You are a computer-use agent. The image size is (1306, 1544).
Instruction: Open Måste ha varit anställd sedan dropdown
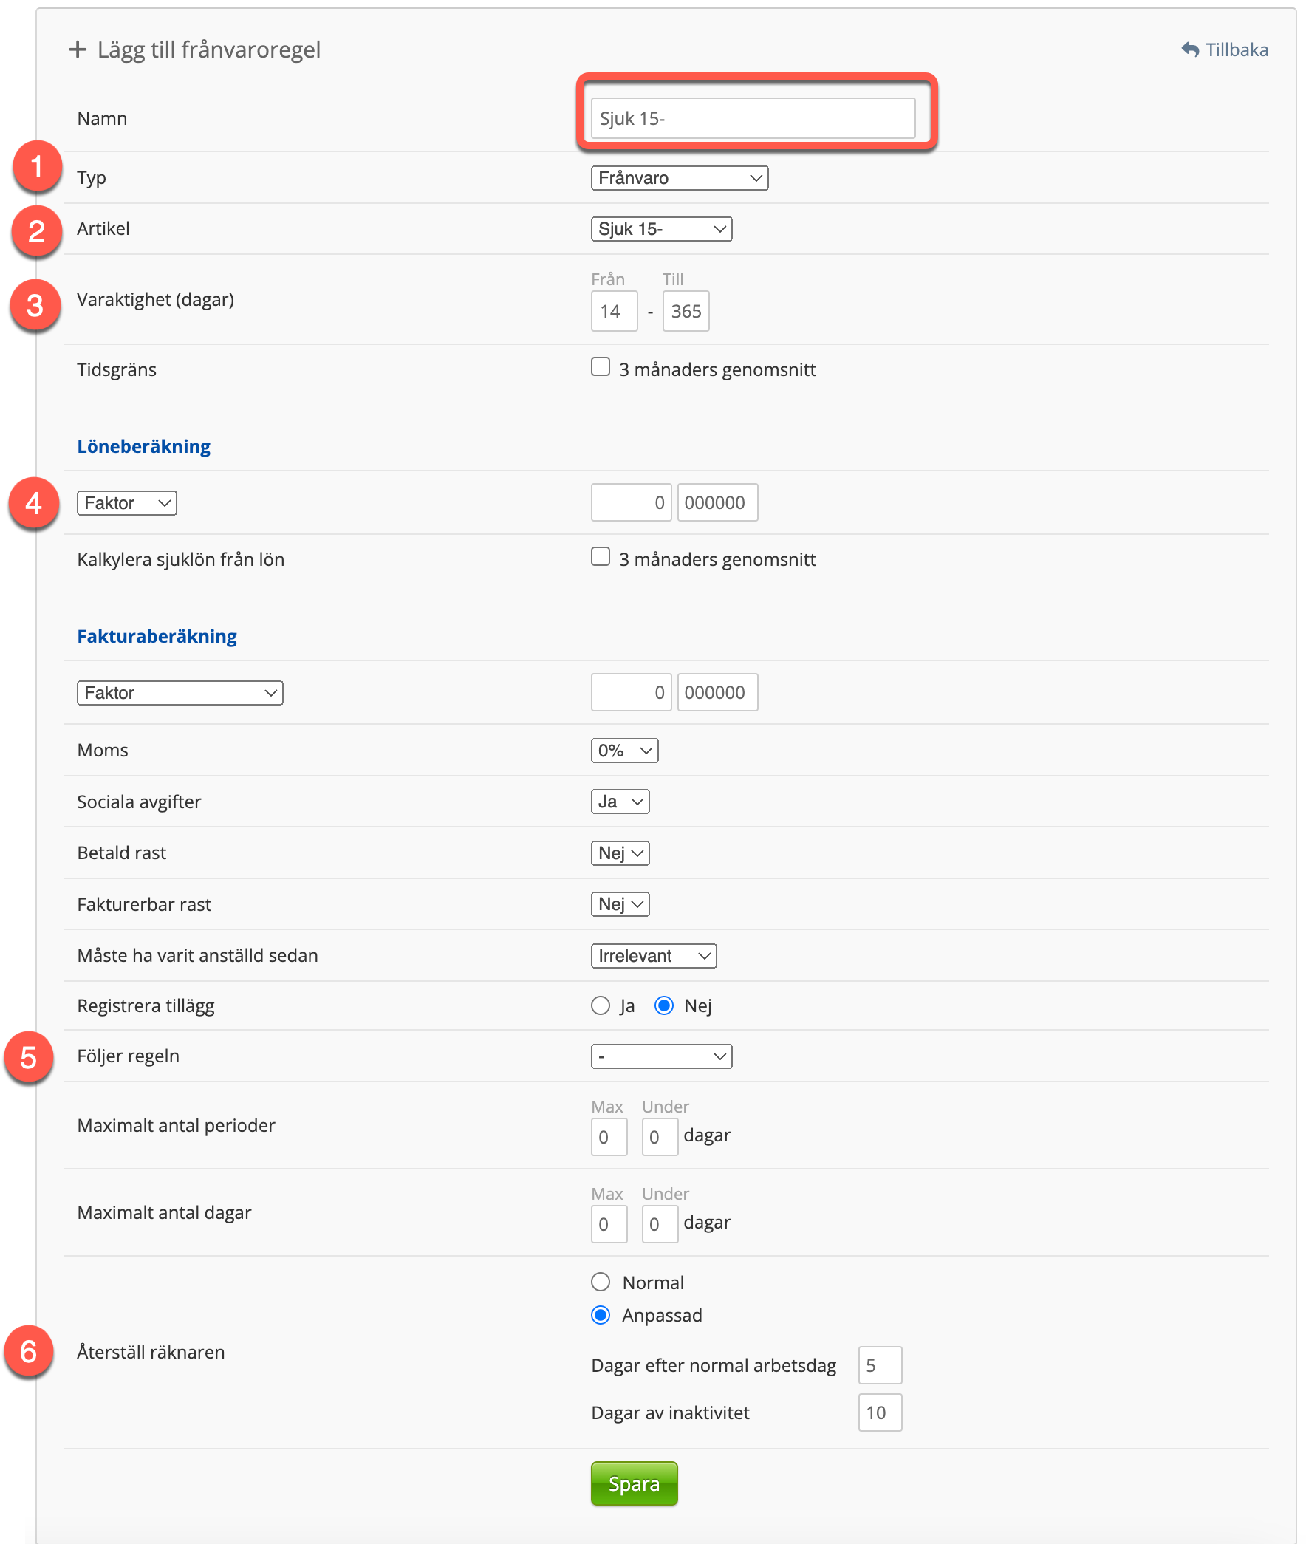(653, 955)
